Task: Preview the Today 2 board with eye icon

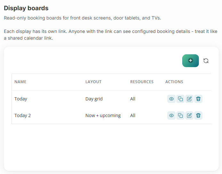Action: [x=171, y=115]
